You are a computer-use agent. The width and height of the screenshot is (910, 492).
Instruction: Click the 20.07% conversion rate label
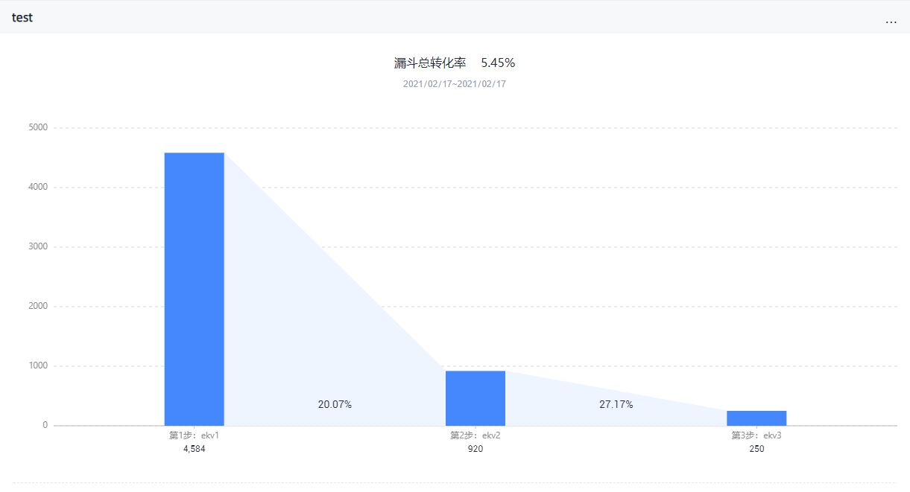pyautogui.click(x=335, y=404)
